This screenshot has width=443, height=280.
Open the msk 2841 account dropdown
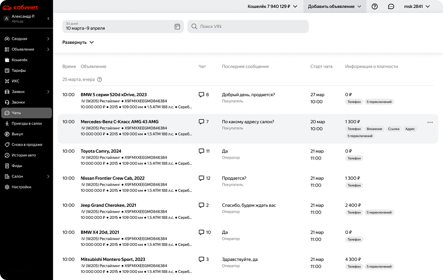point(416,7)
